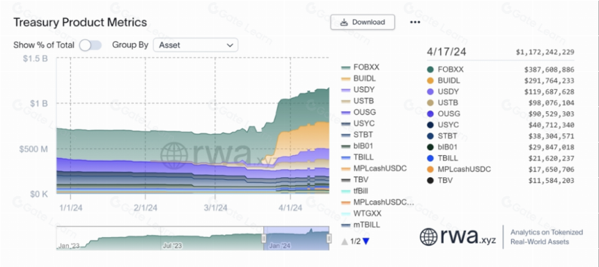Click the selected range in overview timeline
This screenshot has width=599, height=267.
[x=296, y=238]
